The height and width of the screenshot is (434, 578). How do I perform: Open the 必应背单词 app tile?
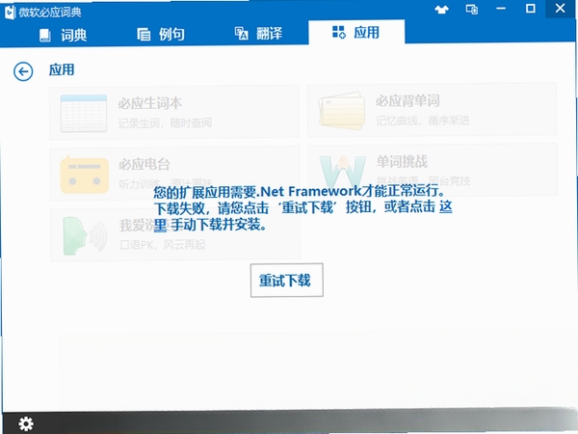432,110
